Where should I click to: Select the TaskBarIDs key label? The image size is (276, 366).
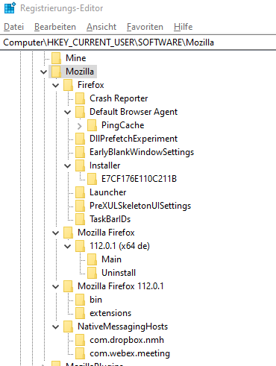tap(110, 219)
